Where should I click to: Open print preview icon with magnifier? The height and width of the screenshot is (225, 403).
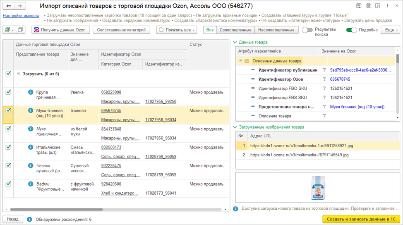(377, 6)
